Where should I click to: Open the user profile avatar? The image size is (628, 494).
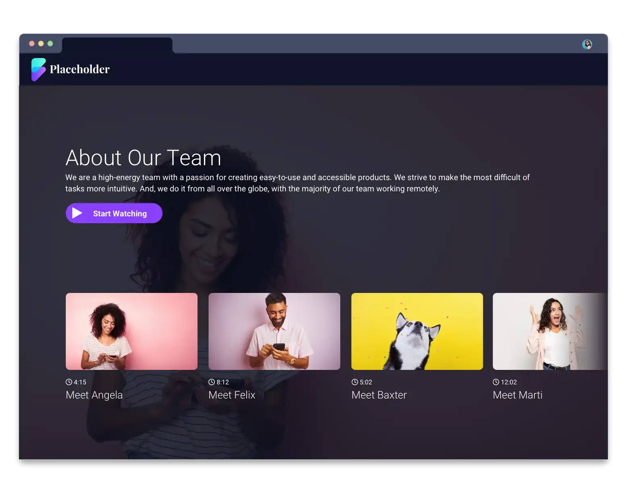pyautogui.click(x=587, y=44)
